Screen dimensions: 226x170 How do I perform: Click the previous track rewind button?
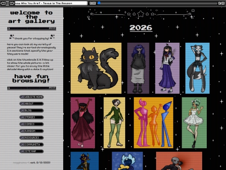[3, 3]
